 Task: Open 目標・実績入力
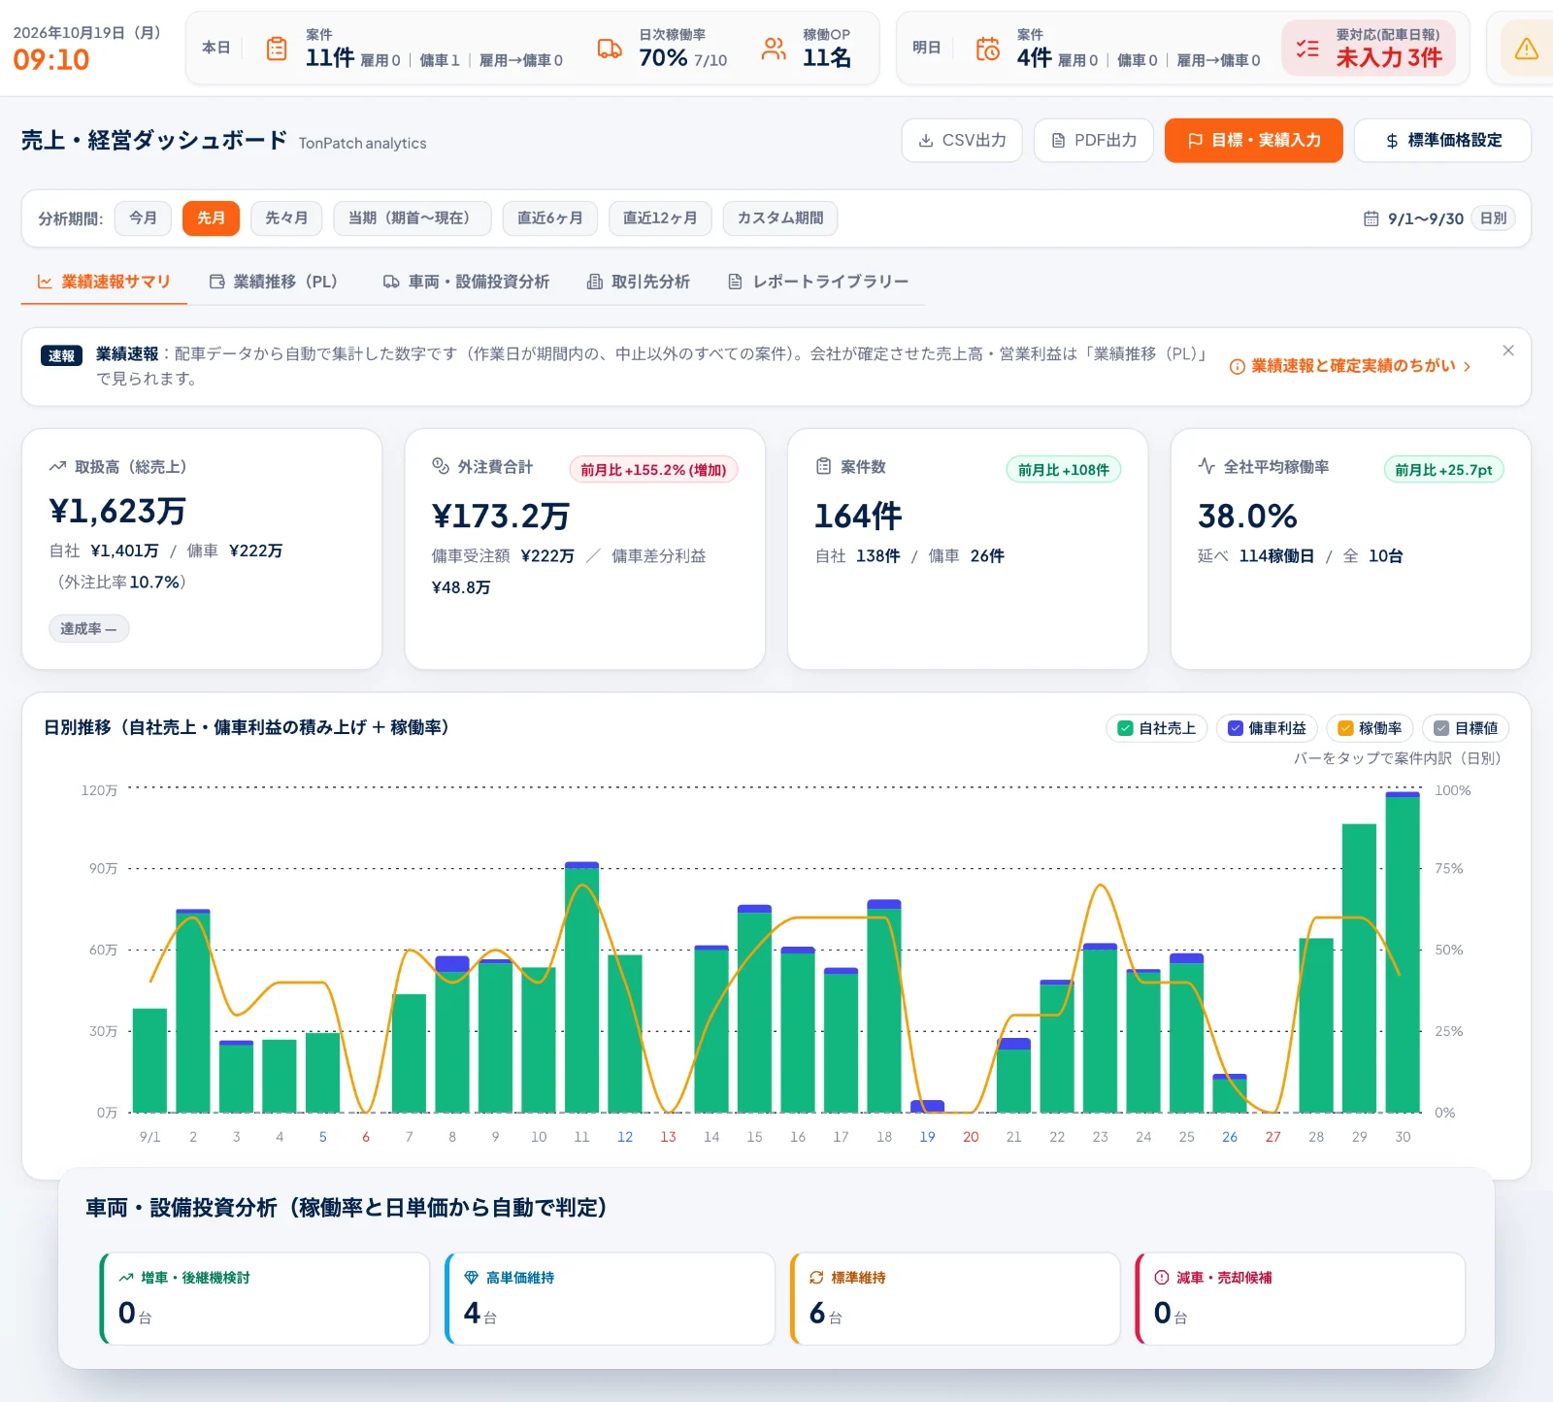tap(1254, 141)
